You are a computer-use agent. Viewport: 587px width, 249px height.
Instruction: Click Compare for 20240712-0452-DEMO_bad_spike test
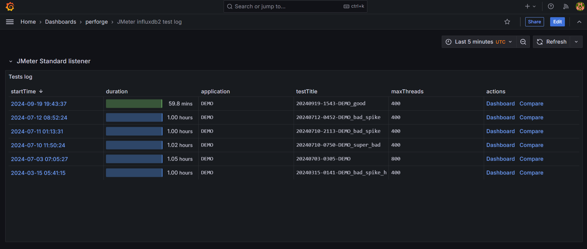(x=531, y=118)
